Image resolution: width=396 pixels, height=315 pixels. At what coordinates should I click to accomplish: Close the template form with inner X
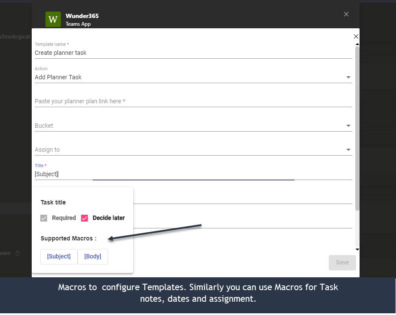[356, 36]
